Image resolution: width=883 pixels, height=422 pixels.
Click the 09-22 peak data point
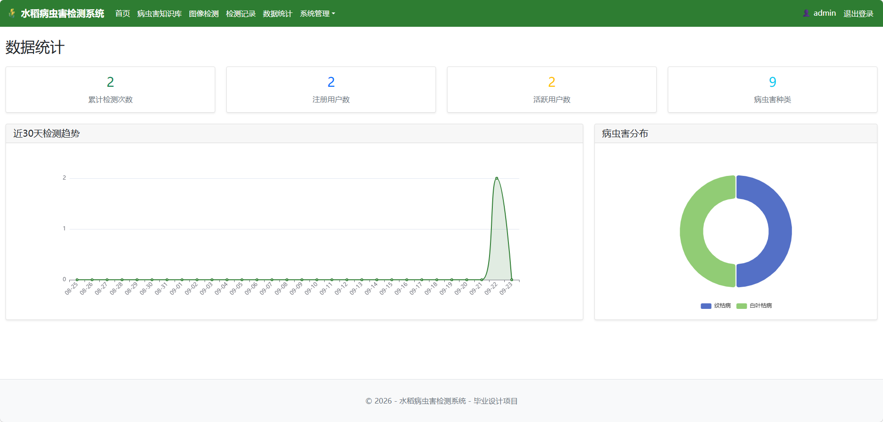pyautogui.click(x=496, y=178)
